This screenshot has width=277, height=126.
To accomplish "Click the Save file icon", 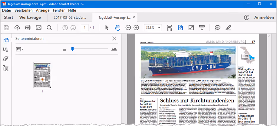I will pyautogui.click(x=7, y=28).
